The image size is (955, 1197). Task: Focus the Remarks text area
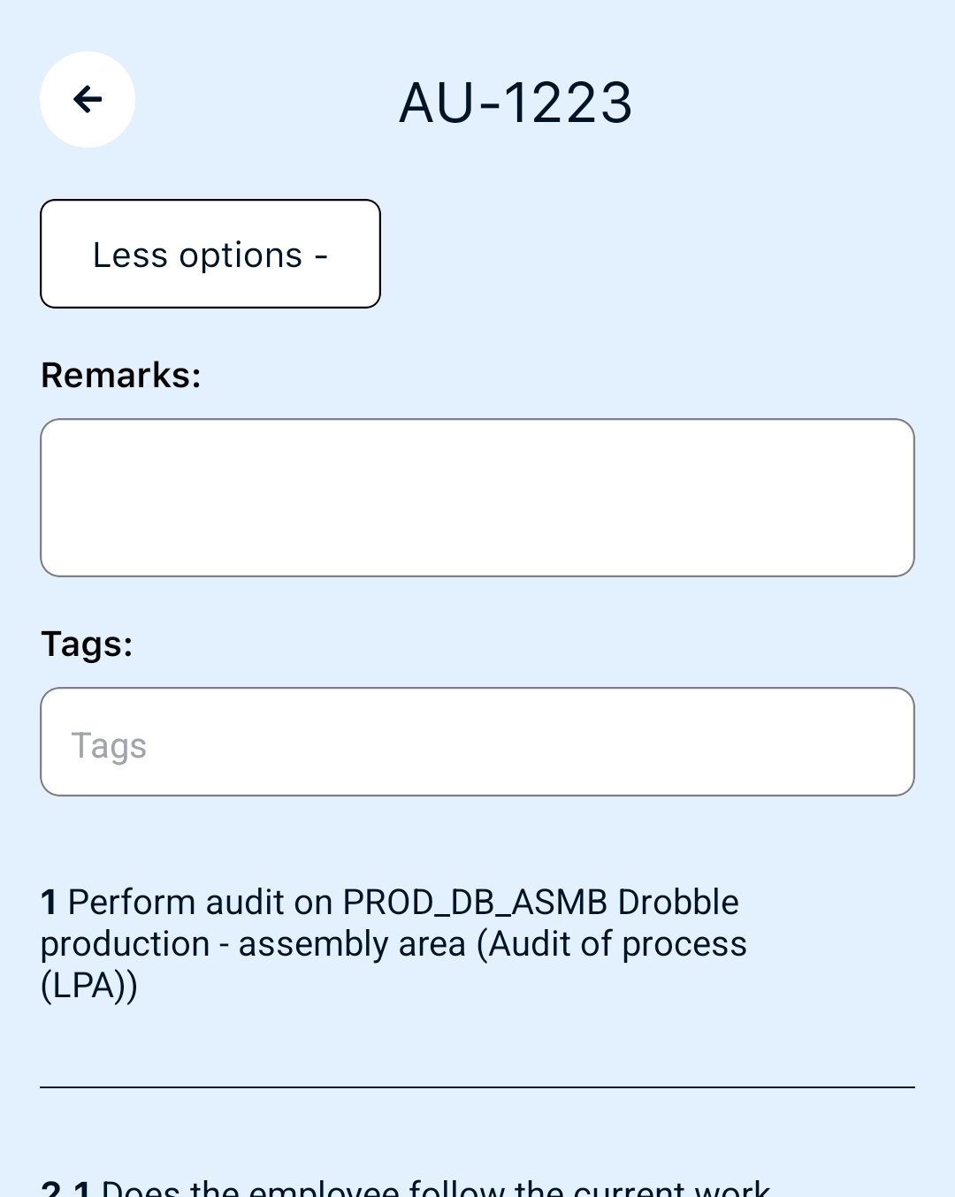tap(477, 498)
